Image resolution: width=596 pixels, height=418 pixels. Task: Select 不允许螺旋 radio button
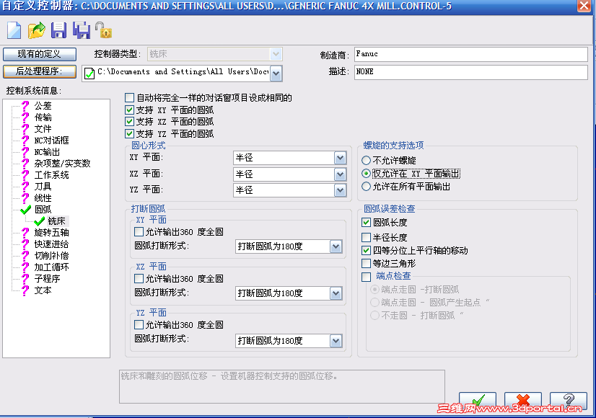pyautogui.click(x=366, y=160)
